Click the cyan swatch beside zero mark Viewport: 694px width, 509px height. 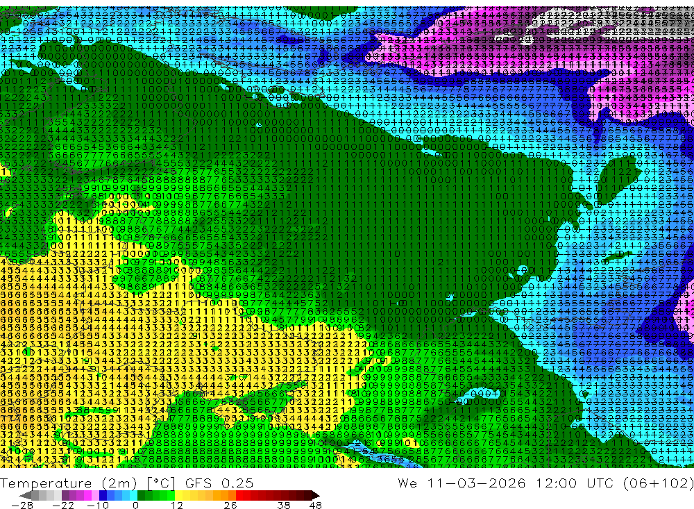click(133, 495)
